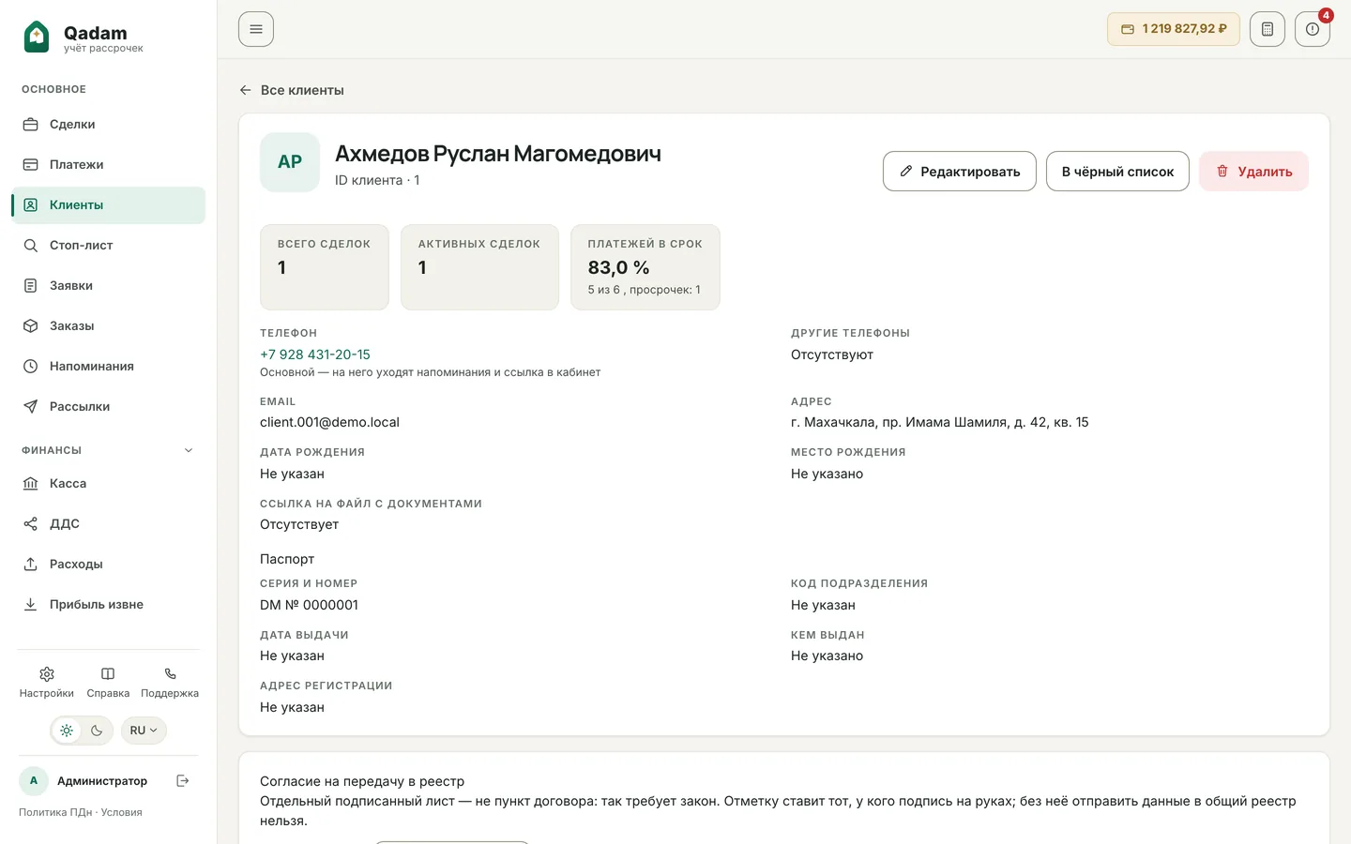Switch to dark theme moon toggle
This screenshot has height=844, width=1351.
[x=97, y=731]
